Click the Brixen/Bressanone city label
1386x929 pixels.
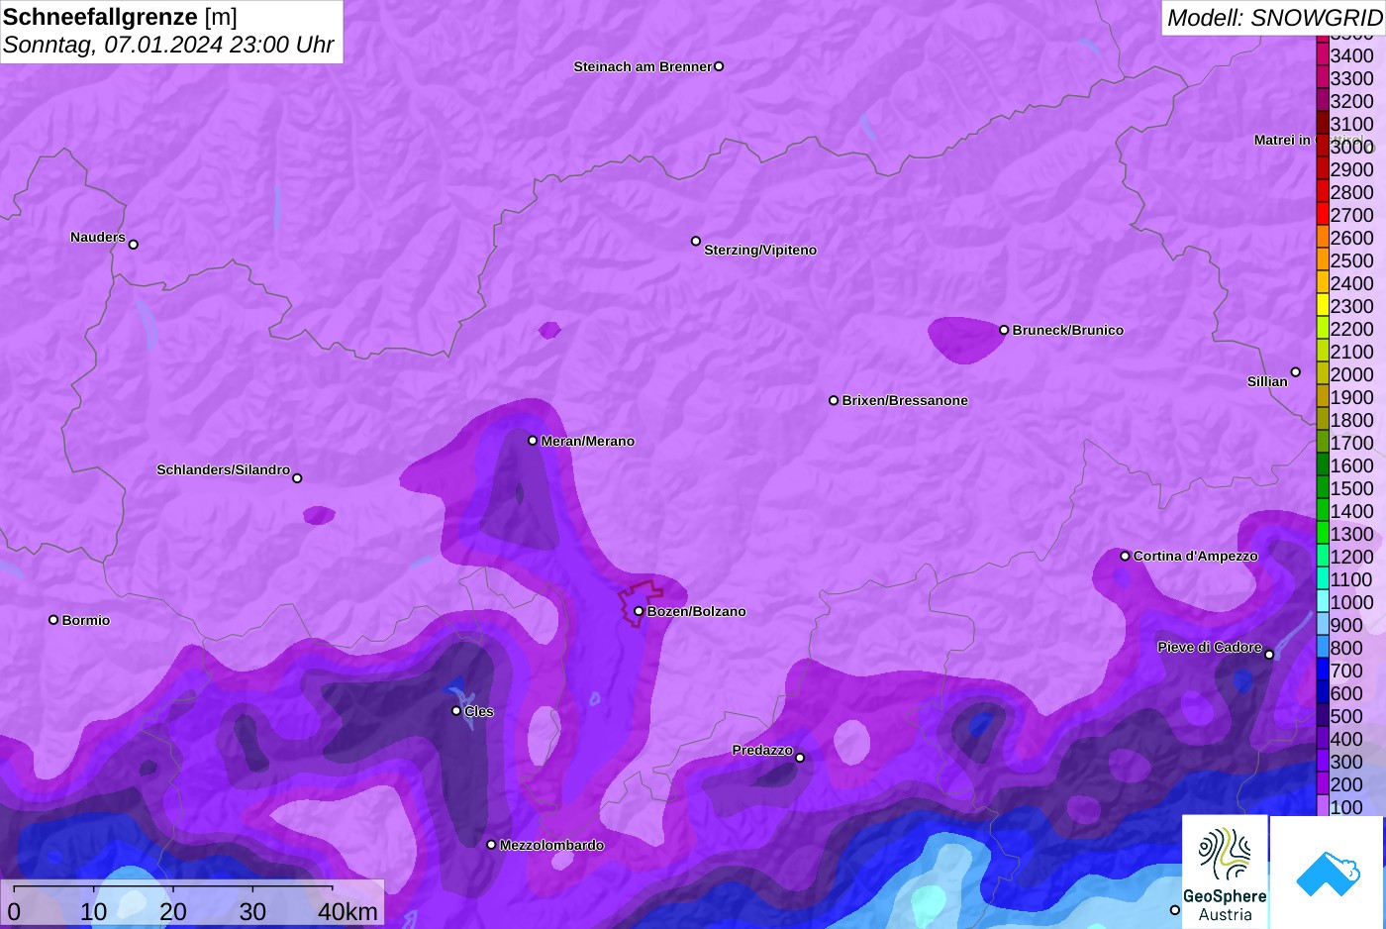905,401
